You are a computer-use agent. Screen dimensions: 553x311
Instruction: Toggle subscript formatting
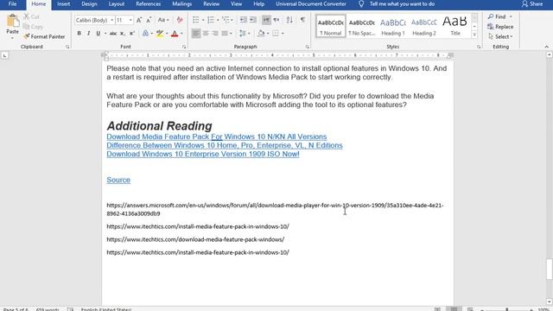click(x=122, y=34)
